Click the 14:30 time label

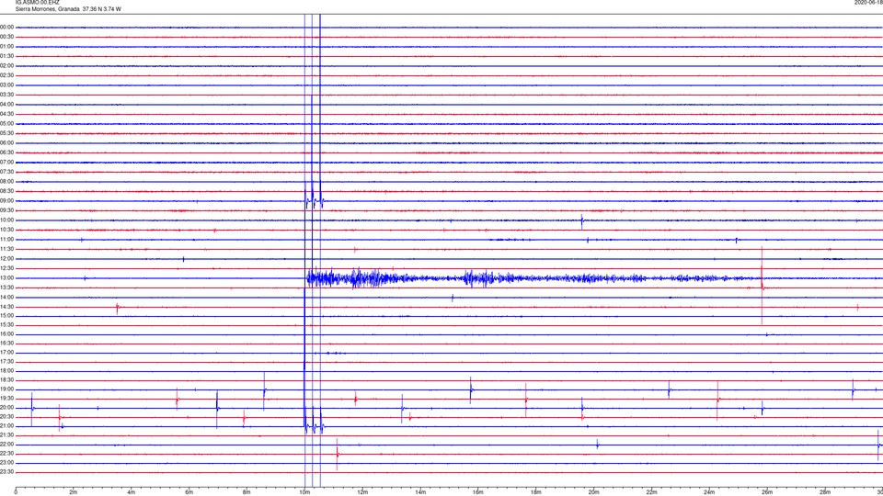pyautogui.click(x=6, y=307)
